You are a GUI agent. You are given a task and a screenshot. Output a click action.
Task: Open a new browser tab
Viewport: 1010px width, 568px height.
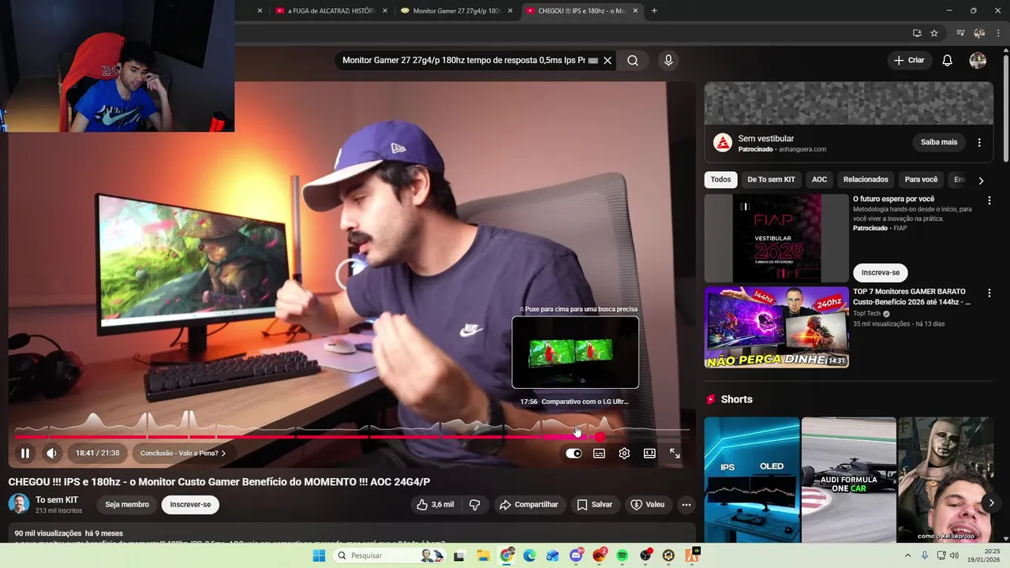tap(654, 11)
